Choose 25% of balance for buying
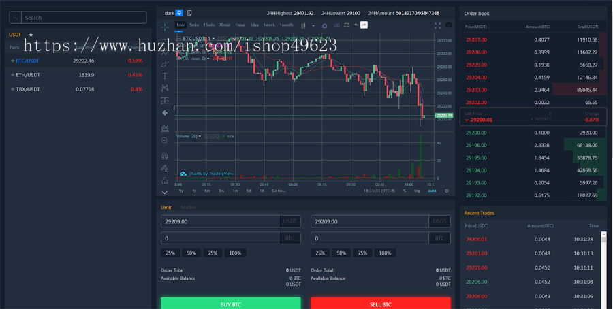This screenshot has height=309, width=613. 170,253
